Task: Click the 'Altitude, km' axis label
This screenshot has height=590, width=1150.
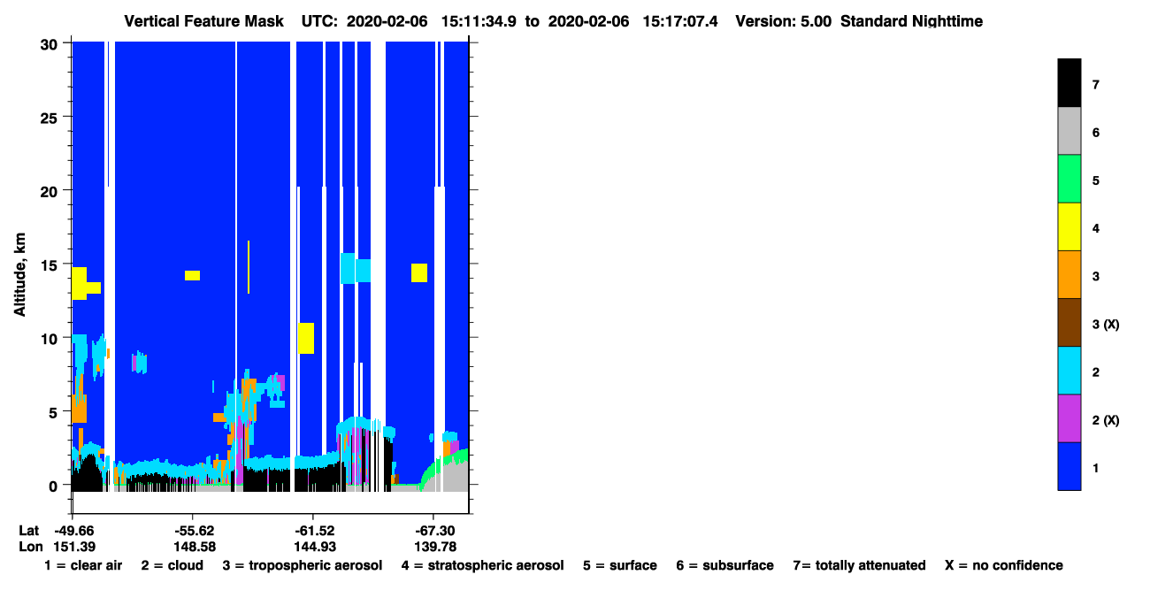Action: pos(19,276)
